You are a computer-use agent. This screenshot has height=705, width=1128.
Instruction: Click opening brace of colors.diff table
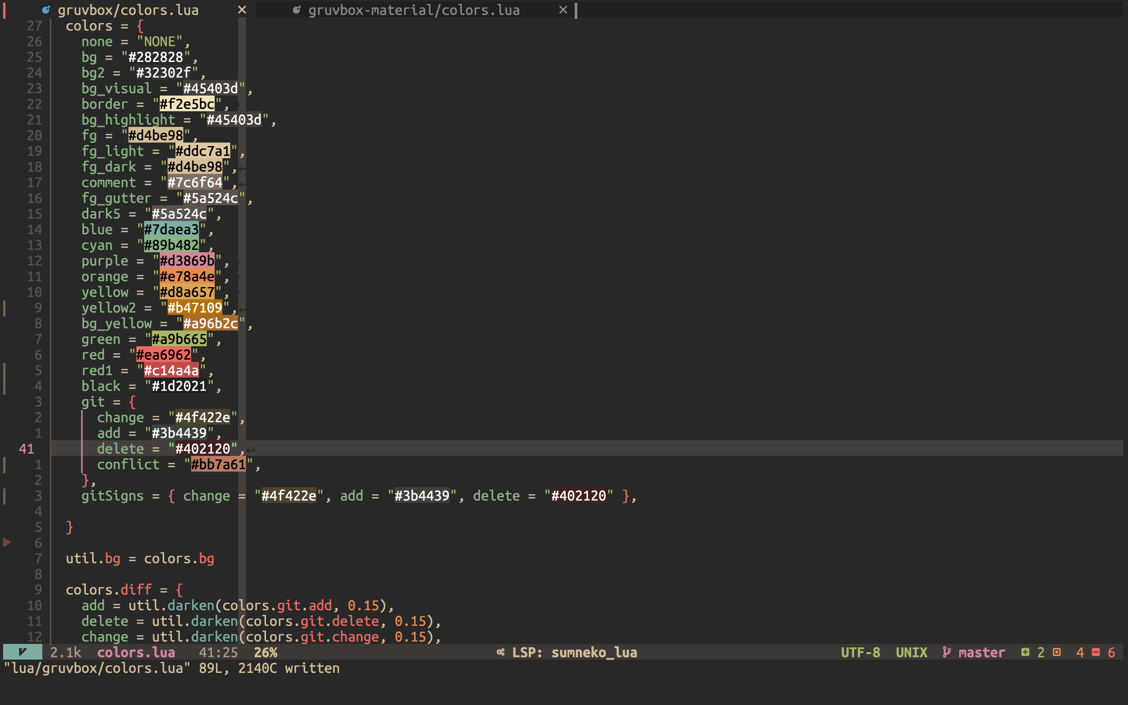179,589
